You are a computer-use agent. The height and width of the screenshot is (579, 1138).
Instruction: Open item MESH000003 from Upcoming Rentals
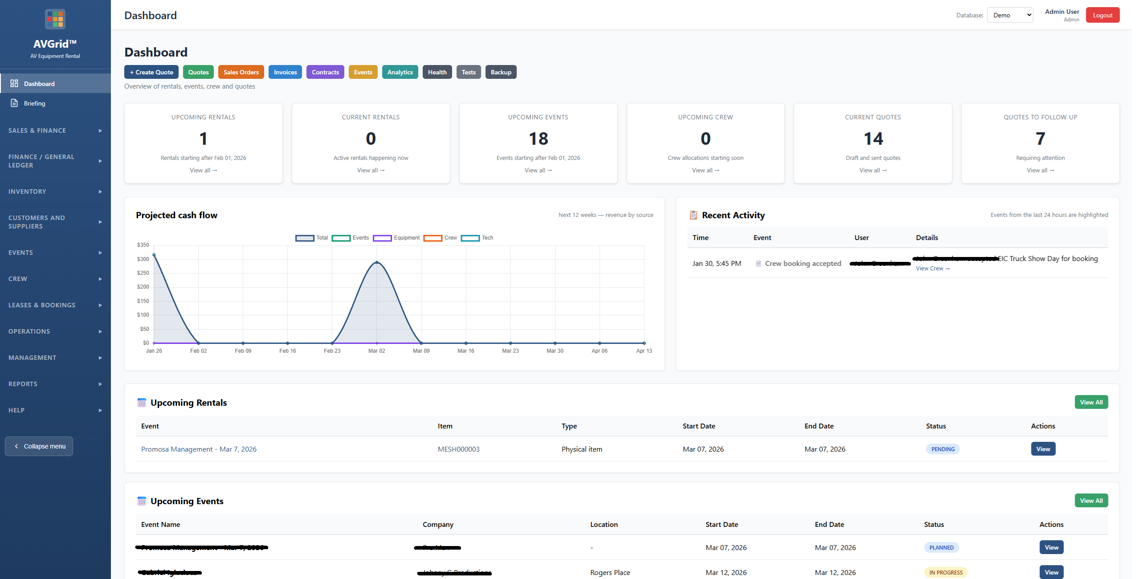458,449
